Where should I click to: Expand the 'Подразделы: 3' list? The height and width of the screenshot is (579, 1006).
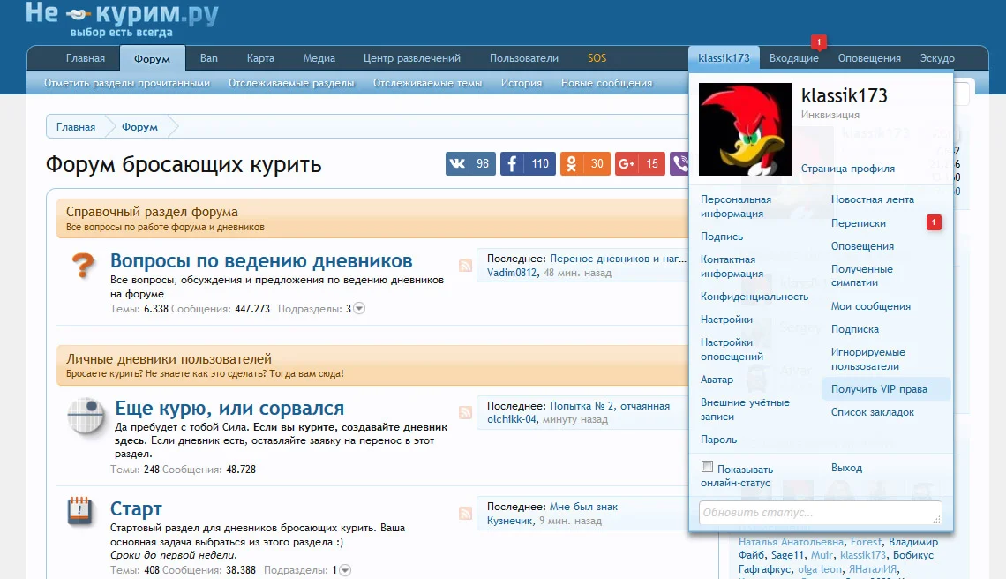[358, 308]
